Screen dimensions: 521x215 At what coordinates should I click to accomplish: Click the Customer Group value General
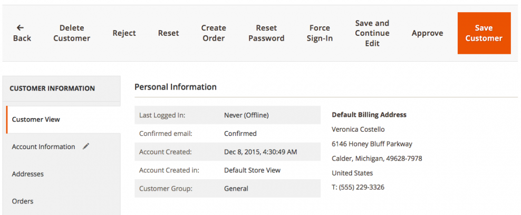point(236,189)
